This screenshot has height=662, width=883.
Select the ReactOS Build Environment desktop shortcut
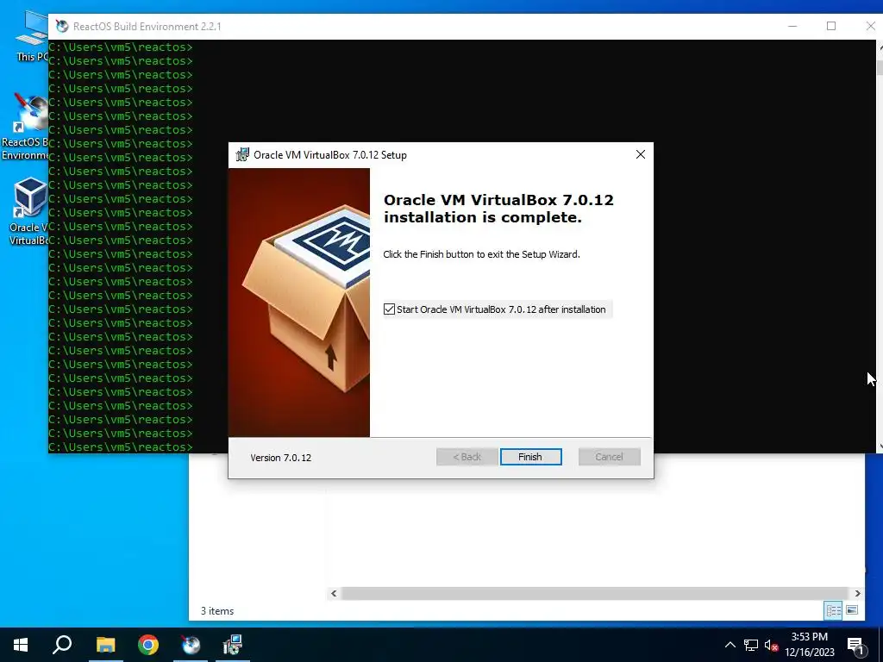click(25, 128)
